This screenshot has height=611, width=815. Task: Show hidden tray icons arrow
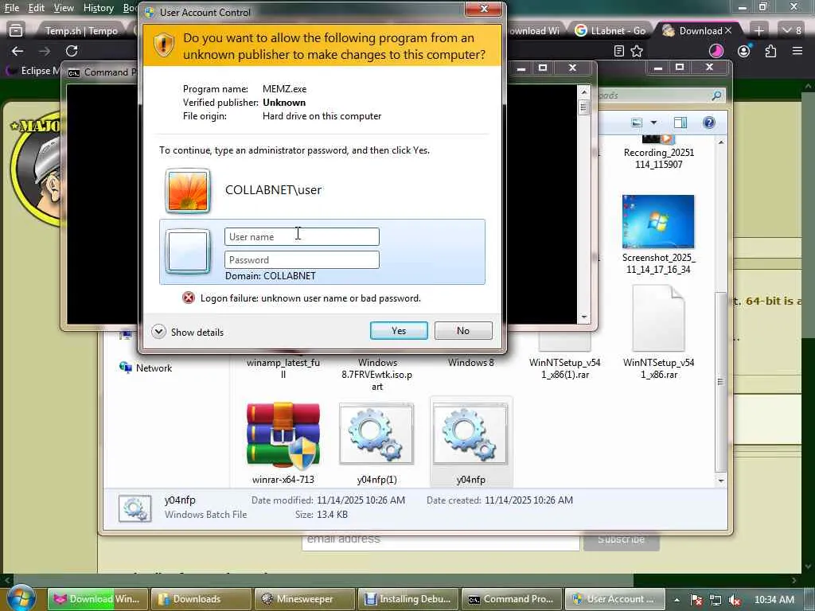click(x=677, y=600)
